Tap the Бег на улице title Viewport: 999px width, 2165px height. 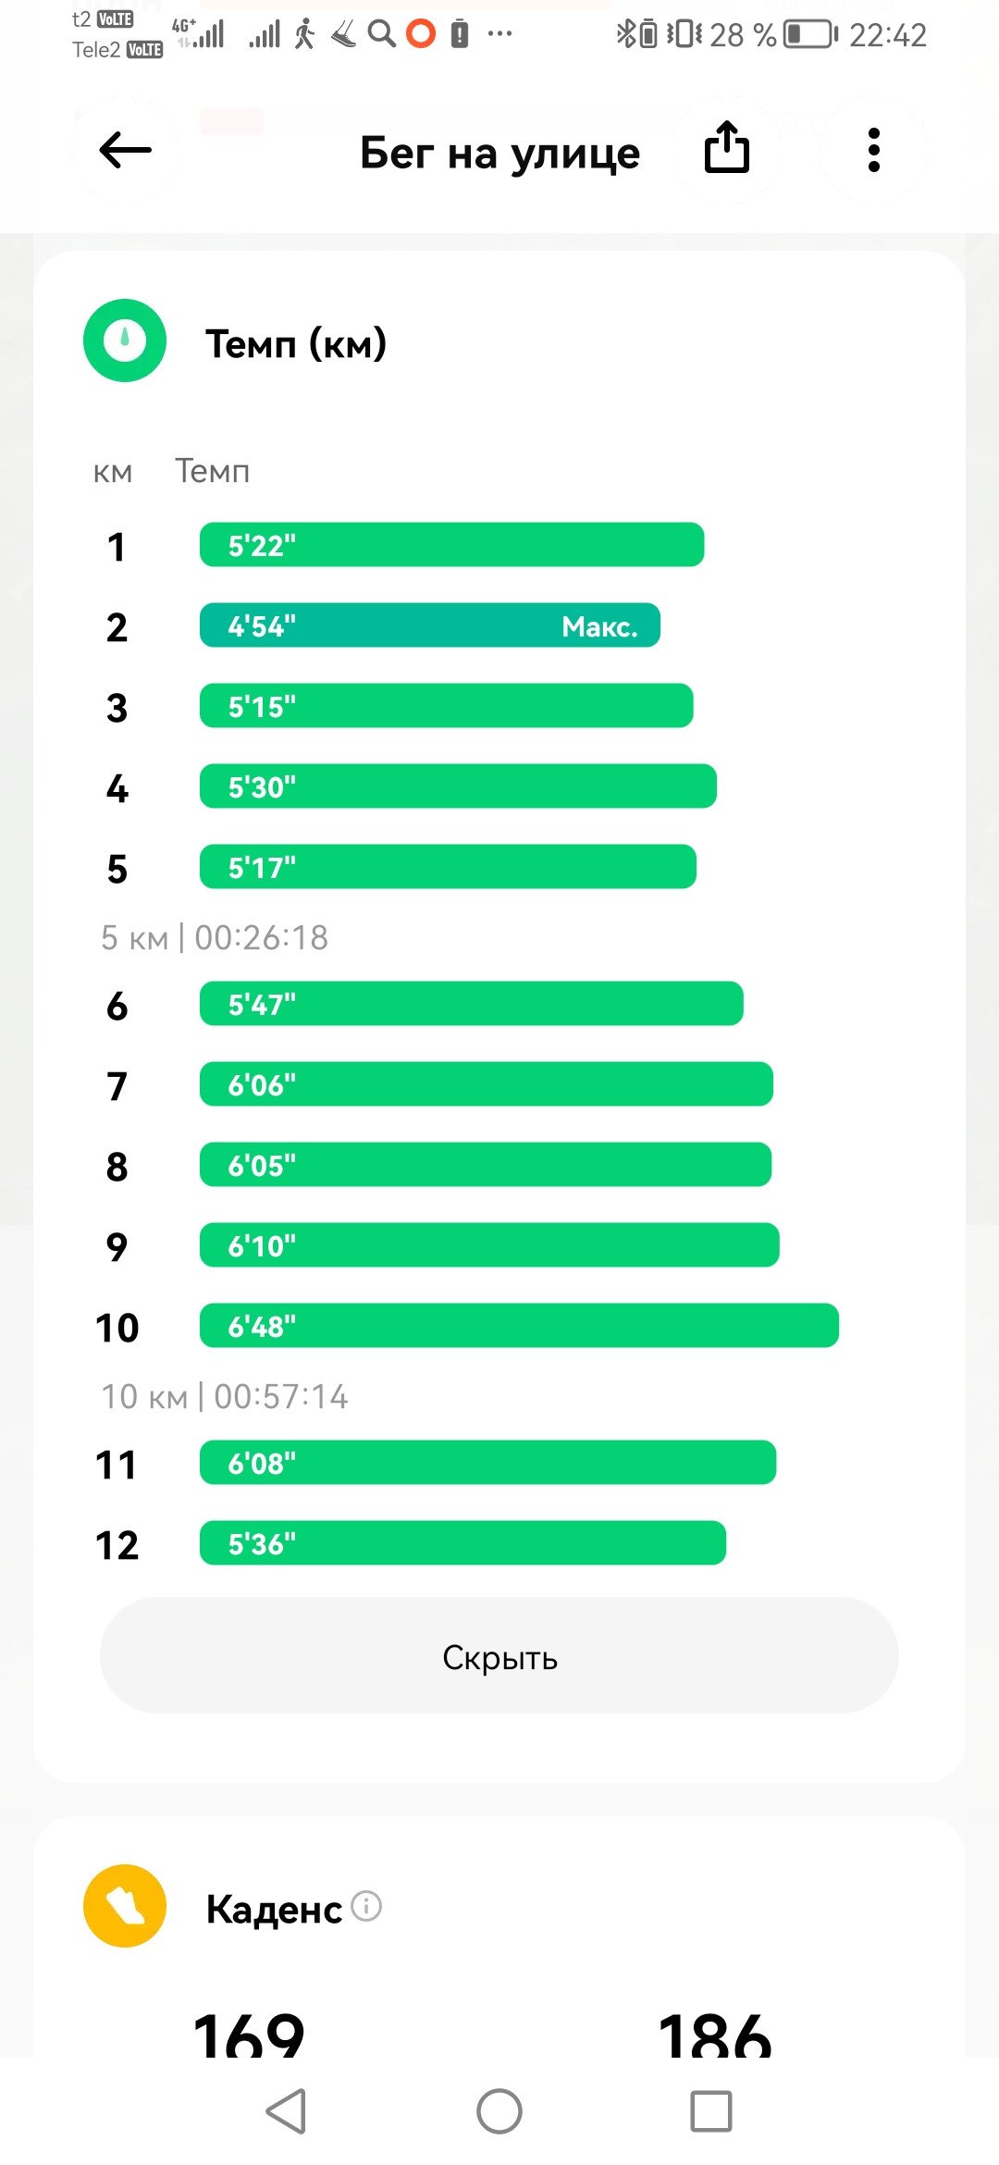pyautogui.click(x=499, y=153)
